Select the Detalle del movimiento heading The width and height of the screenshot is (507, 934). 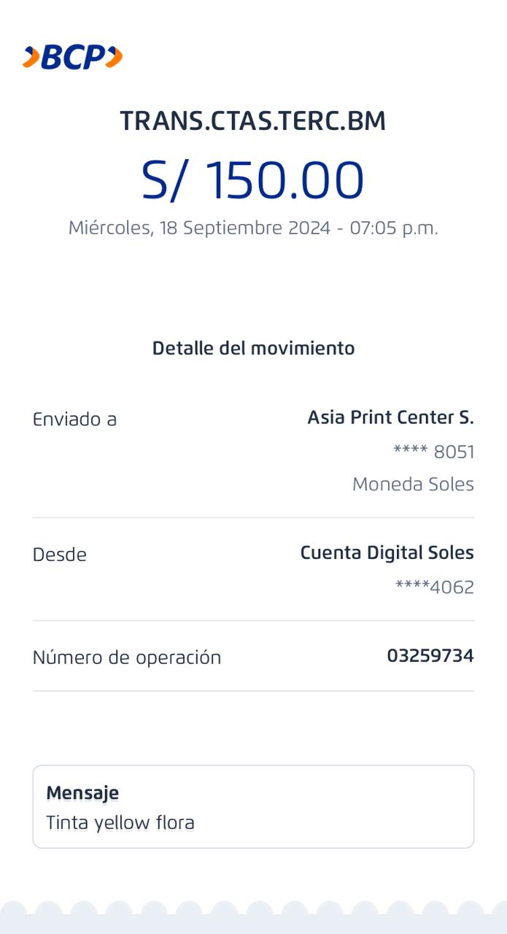[253, 349]
